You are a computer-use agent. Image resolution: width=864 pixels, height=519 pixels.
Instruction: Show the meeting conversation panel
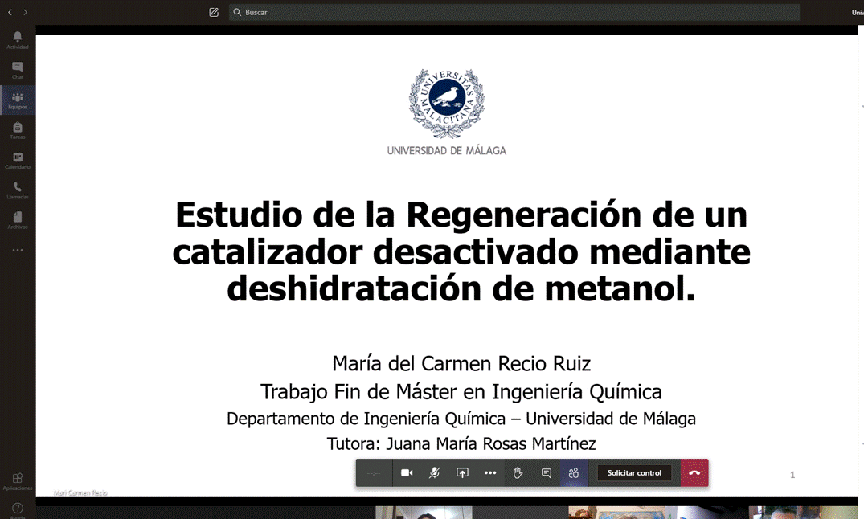pos(546,472)
